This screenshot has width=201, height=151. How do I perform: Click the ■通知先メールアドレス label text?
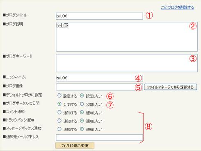(21, 137)
